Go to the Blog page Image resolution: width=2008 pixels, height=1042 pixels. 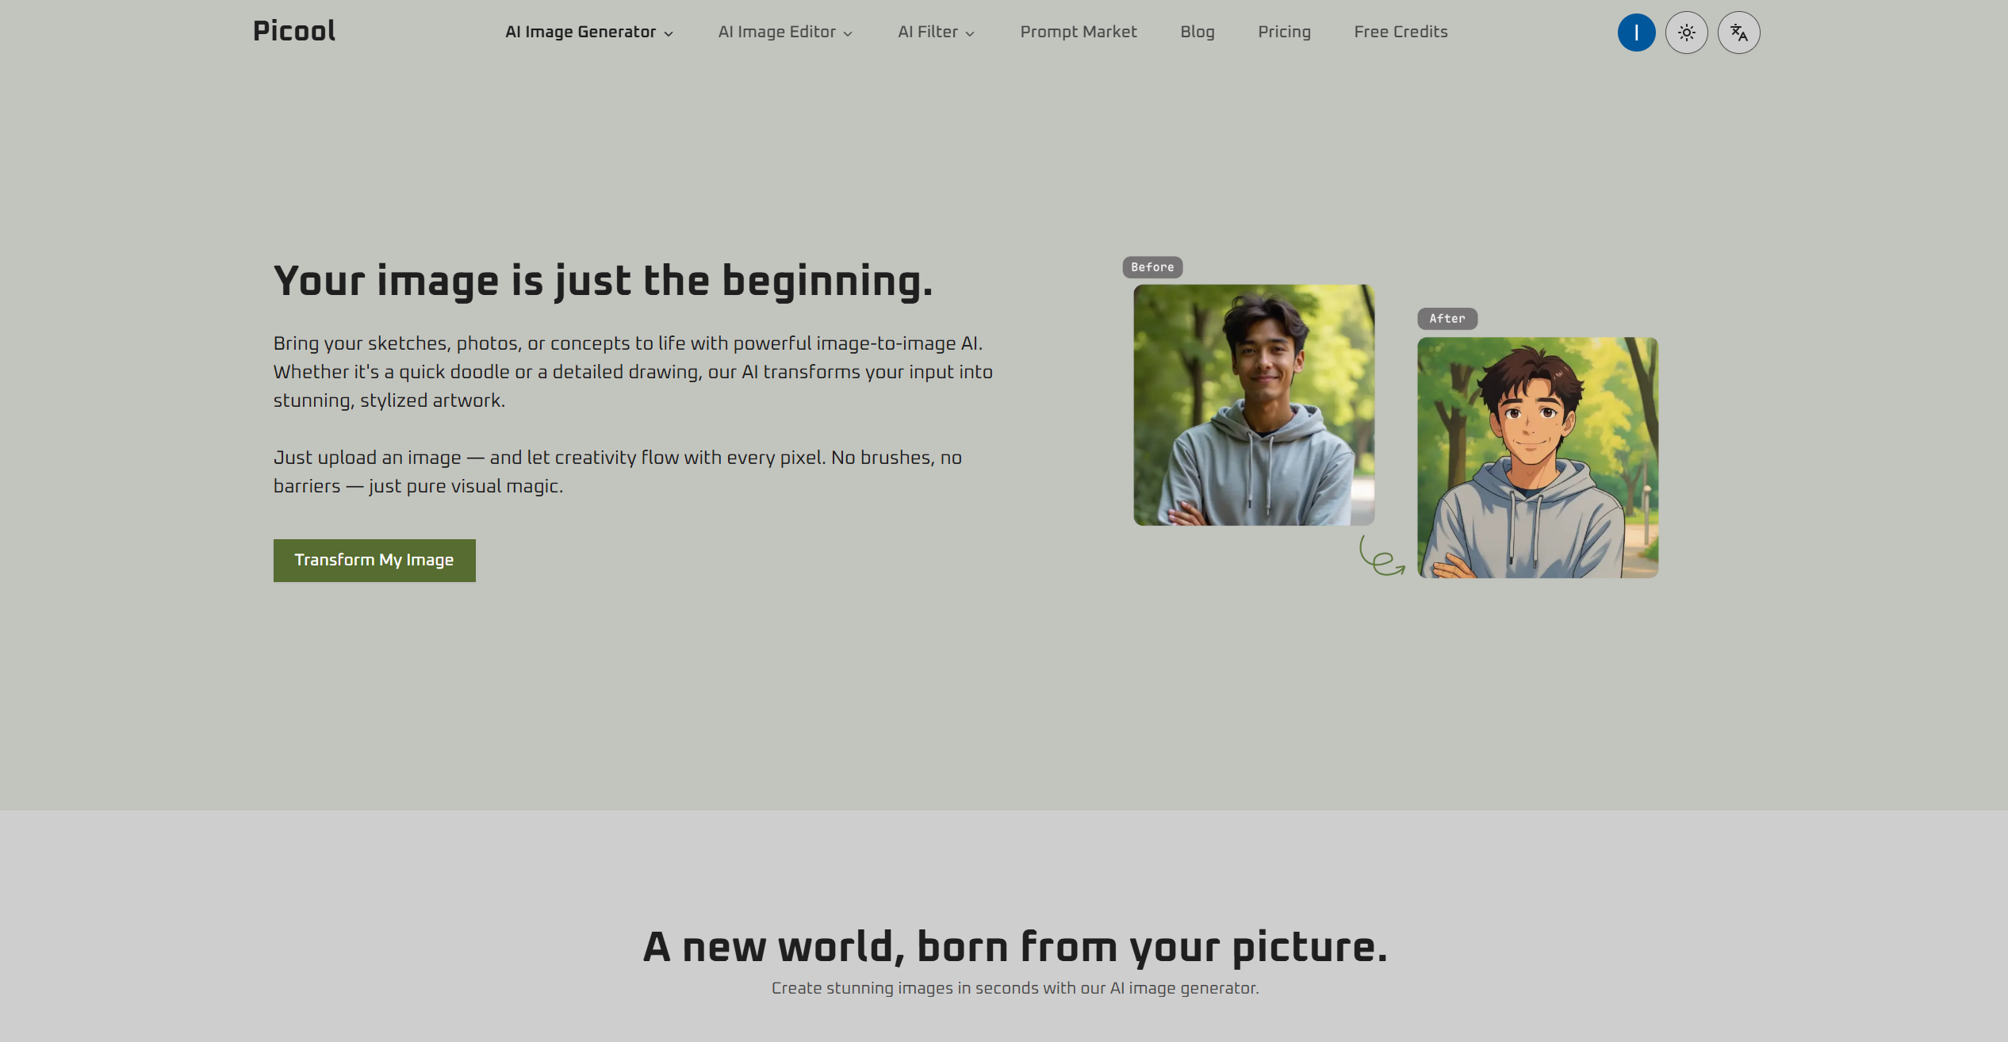coord(1197,32)
